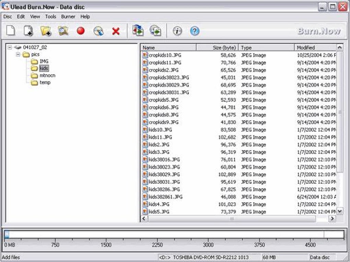The height and width of the screenshot is (262, 350).
Task: Select the mtnocn folder in tree
Action: 47,75
